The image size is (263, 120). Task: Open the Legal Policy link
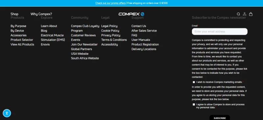pyautogui.click(x=109, y=26)
